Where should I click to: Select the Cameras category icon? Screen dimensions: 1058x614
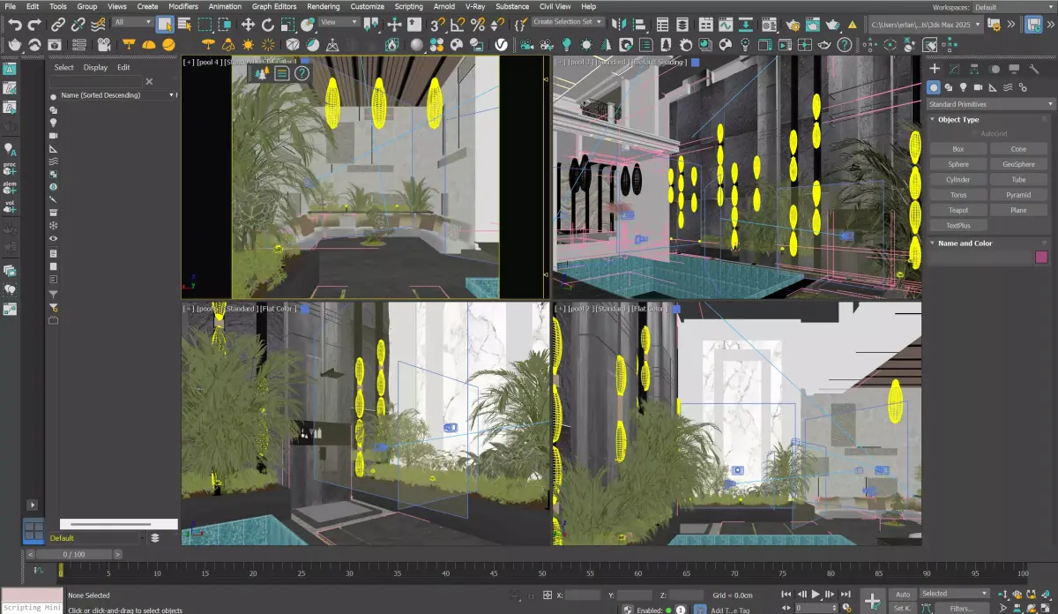[x=979, y=87]
